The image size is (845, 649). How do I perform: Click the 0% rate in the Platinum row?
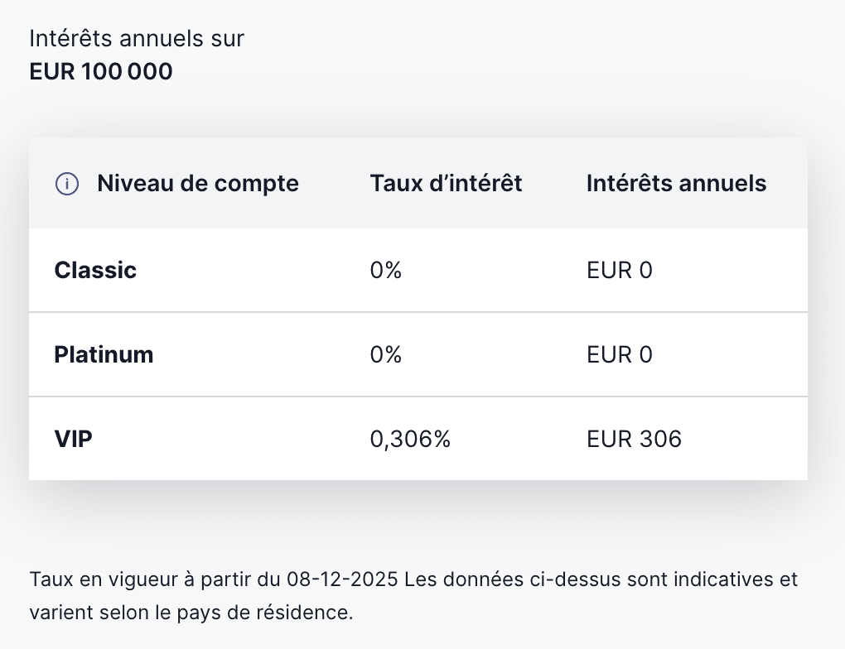tap(385, 354)
